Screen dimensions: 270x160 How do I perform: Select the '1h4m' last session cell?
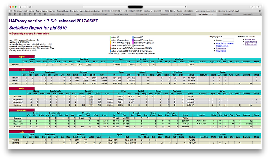click(102, 80)
